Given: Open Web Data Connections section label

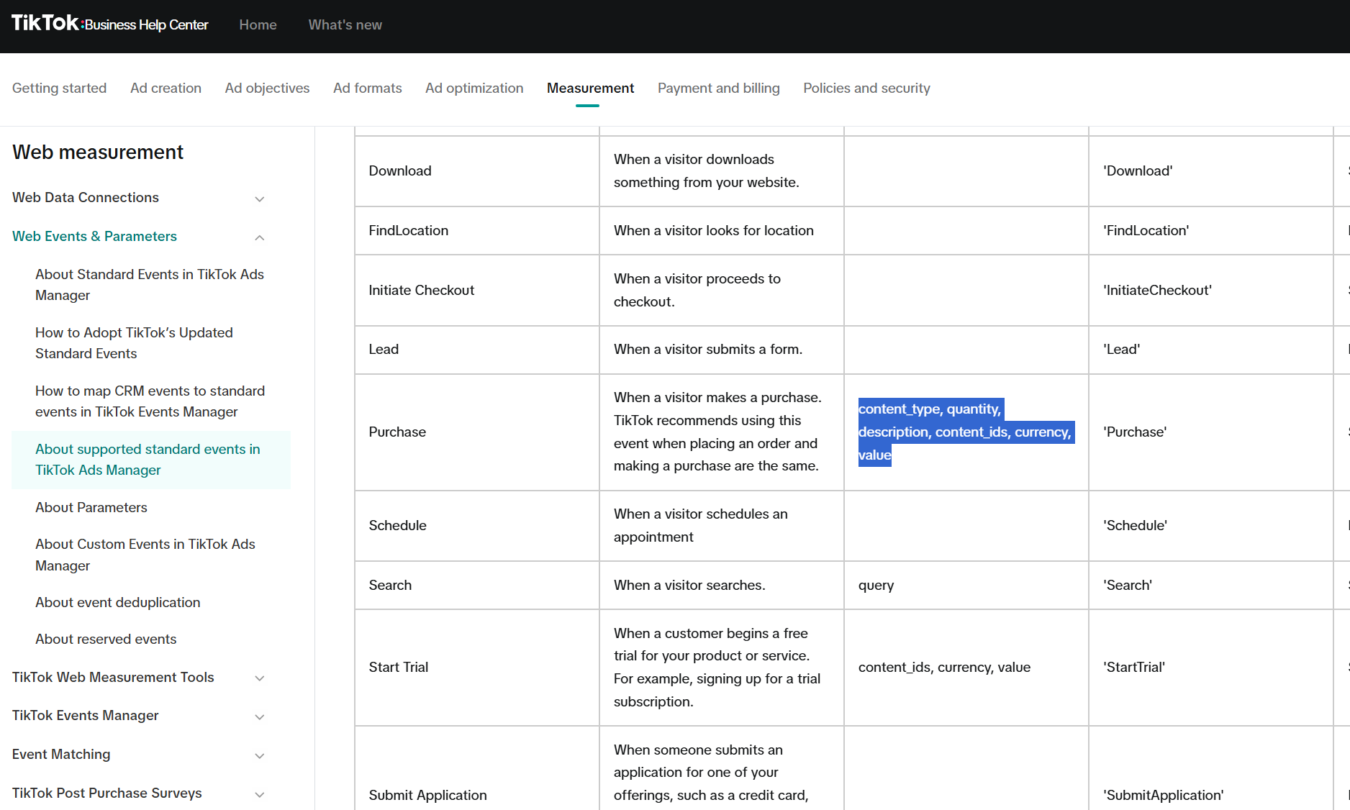Looking at the screenshot, I should [x=86, y=197].
